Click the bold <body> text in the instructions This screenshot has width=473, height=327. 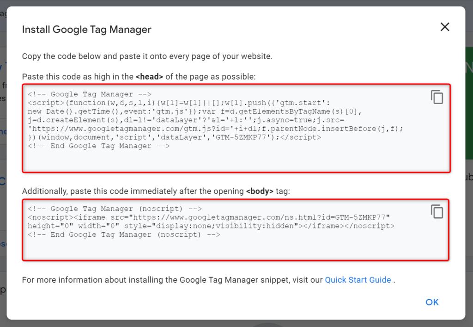point(260,191)
